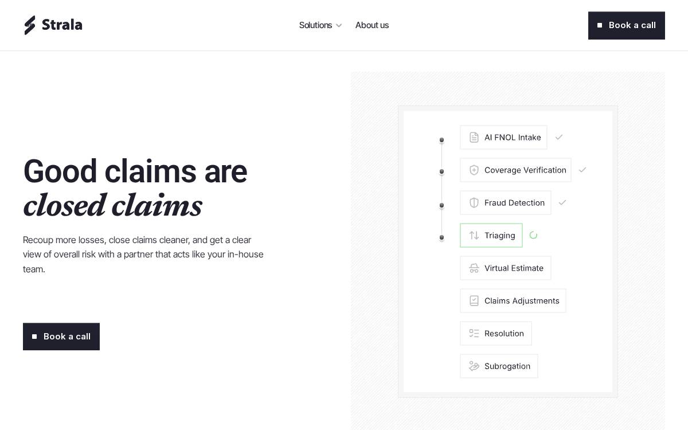688x430 pixels.
Task: Click the checklist icon in Claims Adjustments
Action: pyautogui.click(x=474, y=301)
